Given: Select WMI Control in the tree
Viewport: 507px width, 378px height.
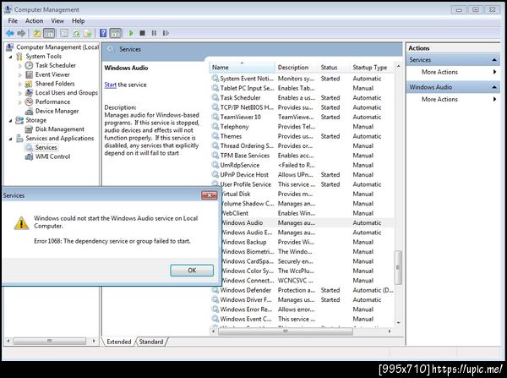Looking at the screenshot, I should coord(52,156).
